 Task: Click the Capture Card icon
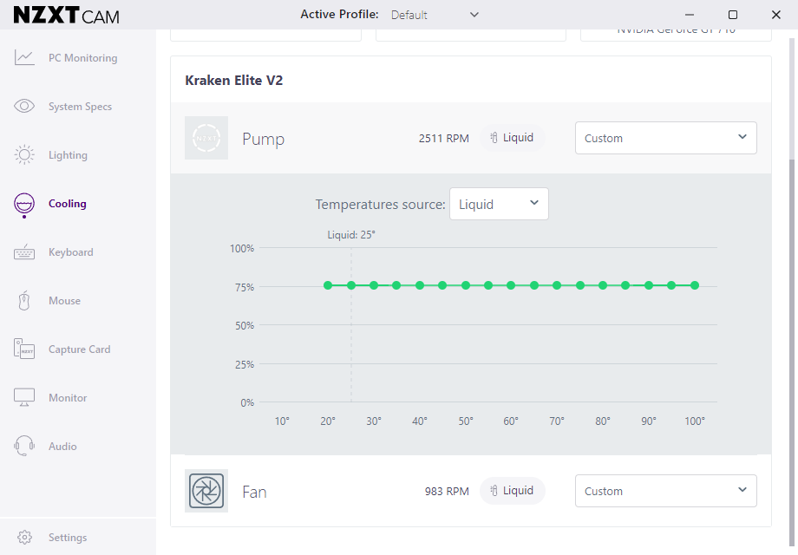pyautogui.click(x=24, y=349)
